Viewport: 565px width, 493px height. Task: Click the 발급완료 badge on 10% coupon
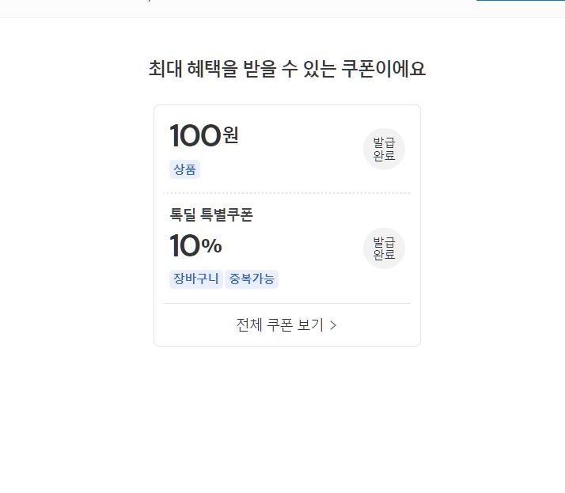click(384, 248)
